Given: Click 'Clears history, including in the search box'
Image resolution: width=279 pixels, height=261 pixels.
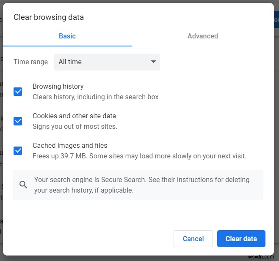Looking at the screenshot, I should tap(95, 97).
